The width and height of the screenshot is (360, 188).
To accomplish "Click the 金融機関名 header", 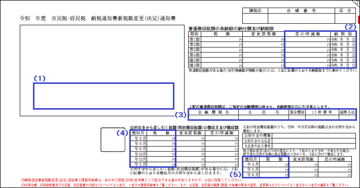I will [x=213, y=112].
